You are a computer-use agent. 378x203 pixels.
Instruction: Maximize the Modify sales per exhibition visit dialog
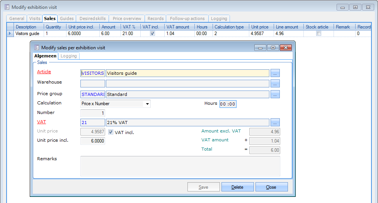point(273,47)
